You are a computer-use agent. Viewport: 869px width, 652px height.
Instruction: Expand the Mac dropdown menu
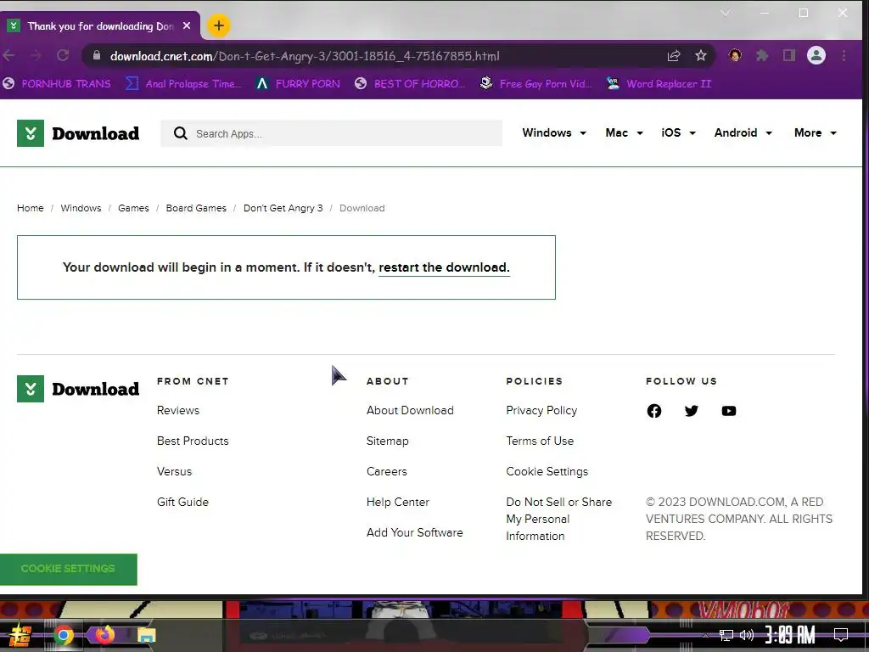coord(624,133)
